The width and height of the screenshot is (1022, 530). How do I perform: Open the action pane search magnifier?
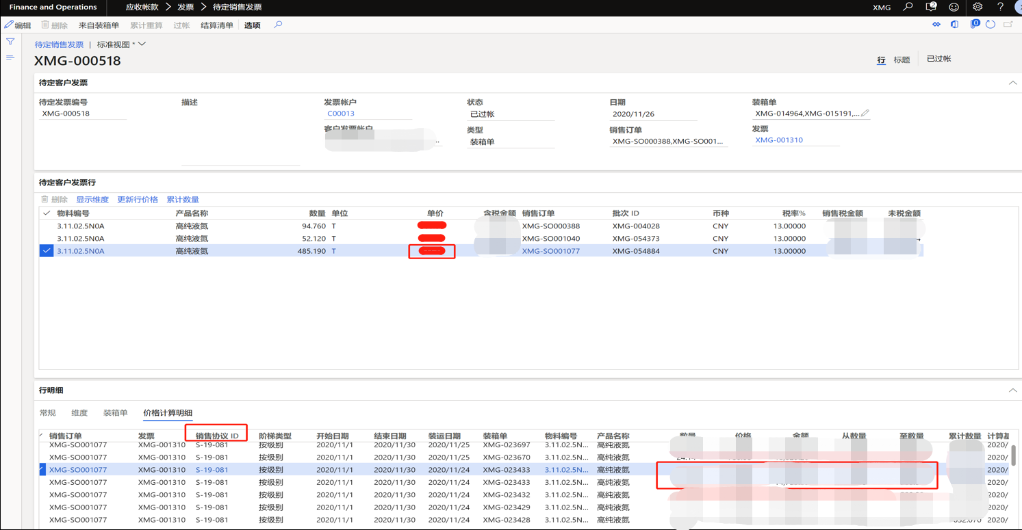(278, 25)
